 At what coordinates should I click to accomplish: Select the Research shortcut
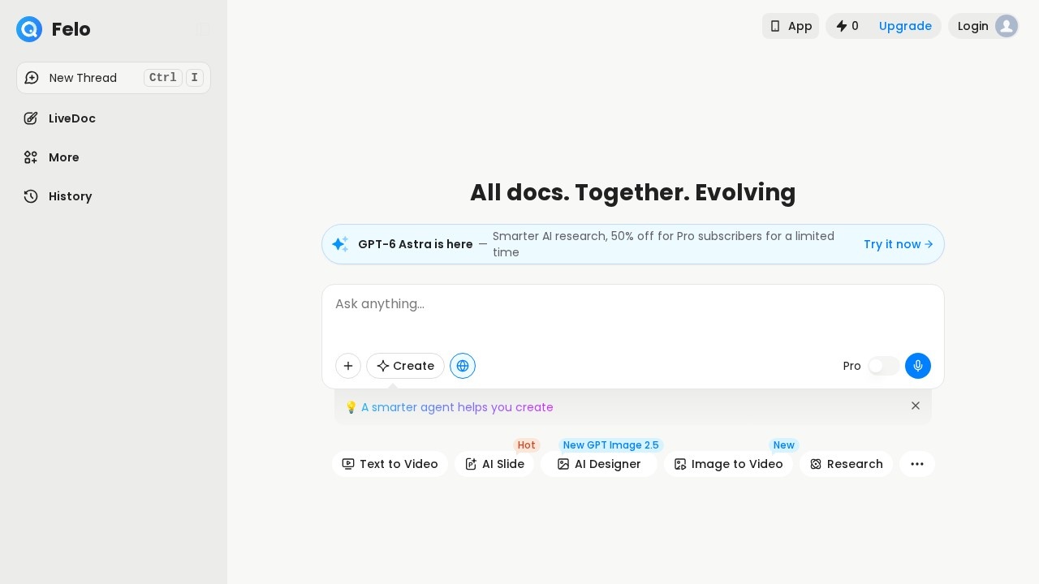click(846, 464)
